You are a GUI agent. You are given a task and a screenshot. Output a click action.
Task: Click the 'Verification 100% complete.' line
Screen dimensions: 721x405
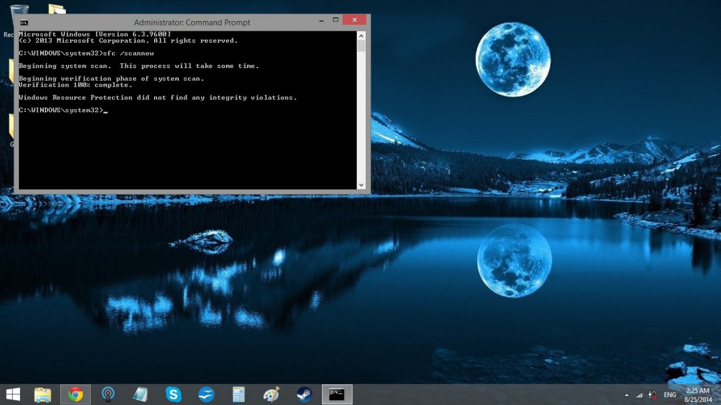[75, 85]
